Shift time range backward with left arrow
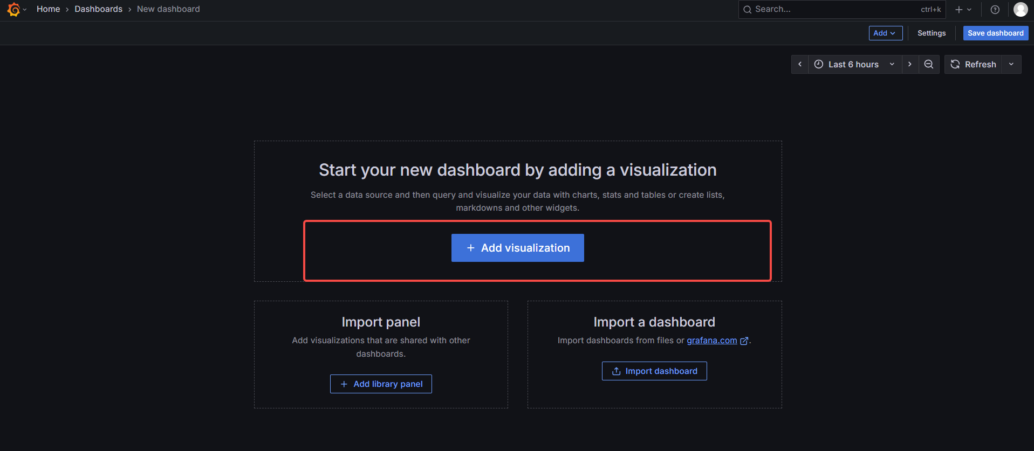This screenshot has width=1034, height=451. point(800,64)
